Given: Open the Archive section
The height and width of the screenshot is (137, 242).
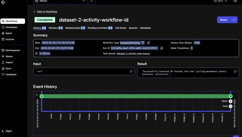Looking at the screenshot, I should [x=8, y=39].
